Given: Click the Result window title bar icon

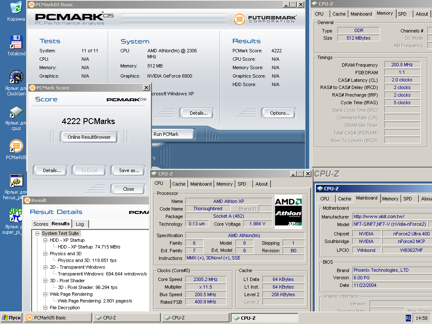Looking at the screenshot, I should click(x=27, y=200).
